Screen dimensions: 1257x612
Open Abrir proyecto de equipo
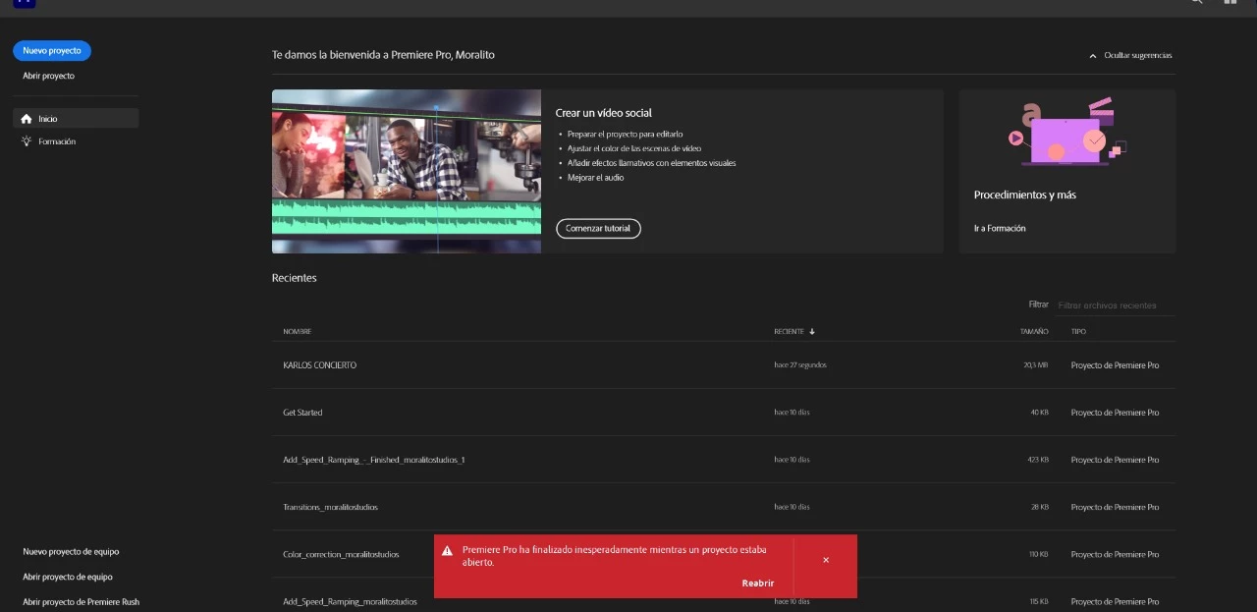coord(68,578)
